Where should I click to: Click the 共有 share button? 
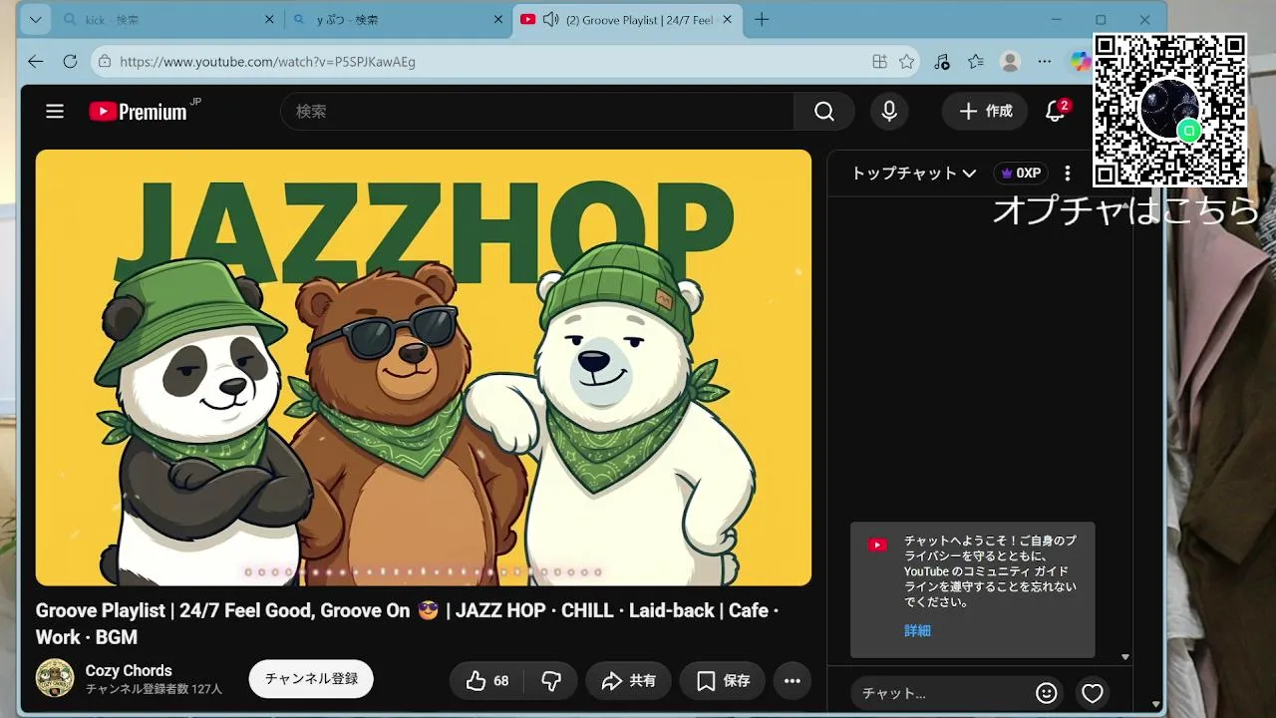(x=628, y=681)
